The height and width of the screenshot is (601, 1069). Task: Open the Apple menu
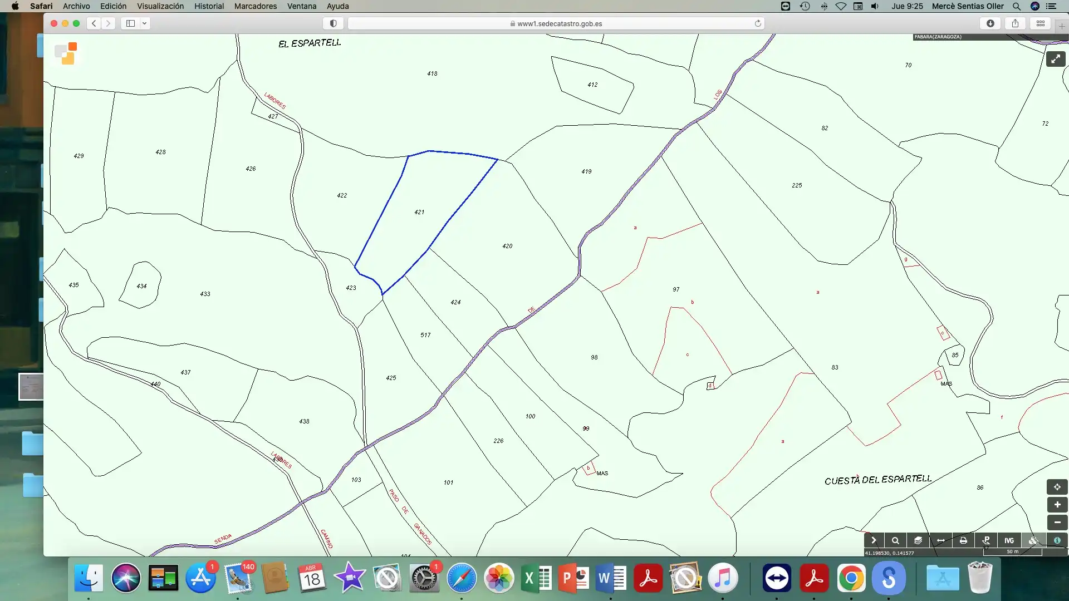pos(15,6)
